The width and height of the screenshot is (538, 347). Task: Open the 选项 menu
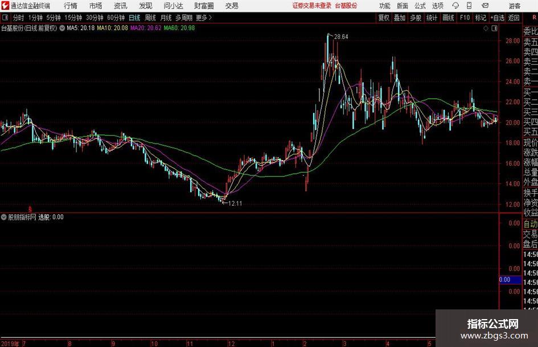point(437,6)
